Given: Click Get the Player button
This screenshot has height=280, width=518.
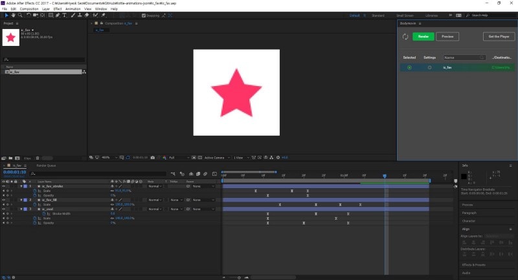Looking at the screenshot, I should 499,37.
